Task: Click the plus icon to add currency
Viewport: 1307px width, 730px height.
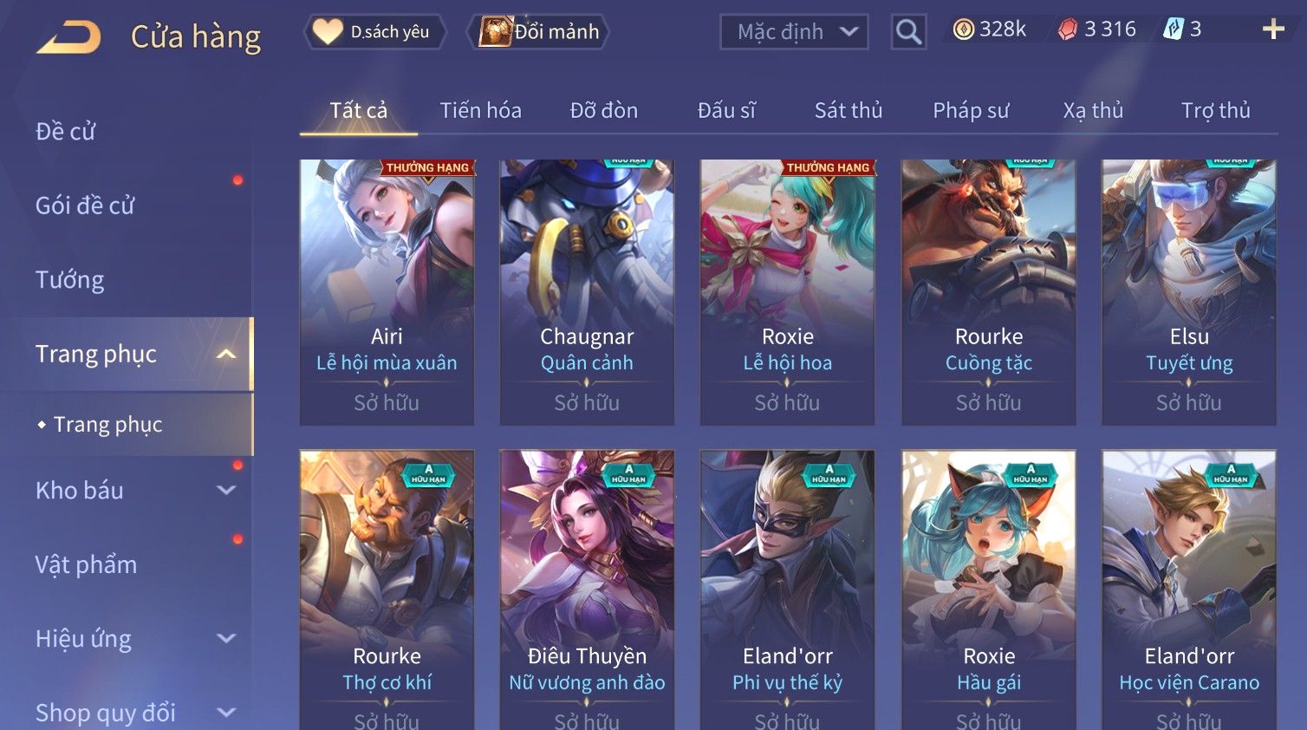Action: pyautogui.click(x=1273, y=29)
